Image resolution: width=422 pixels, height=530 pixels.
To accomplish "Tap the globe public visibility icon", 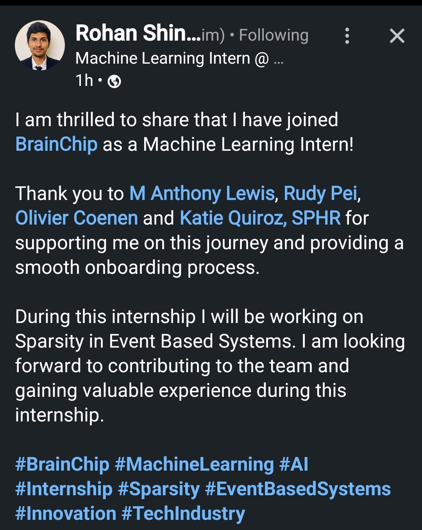I will point(114,81).
